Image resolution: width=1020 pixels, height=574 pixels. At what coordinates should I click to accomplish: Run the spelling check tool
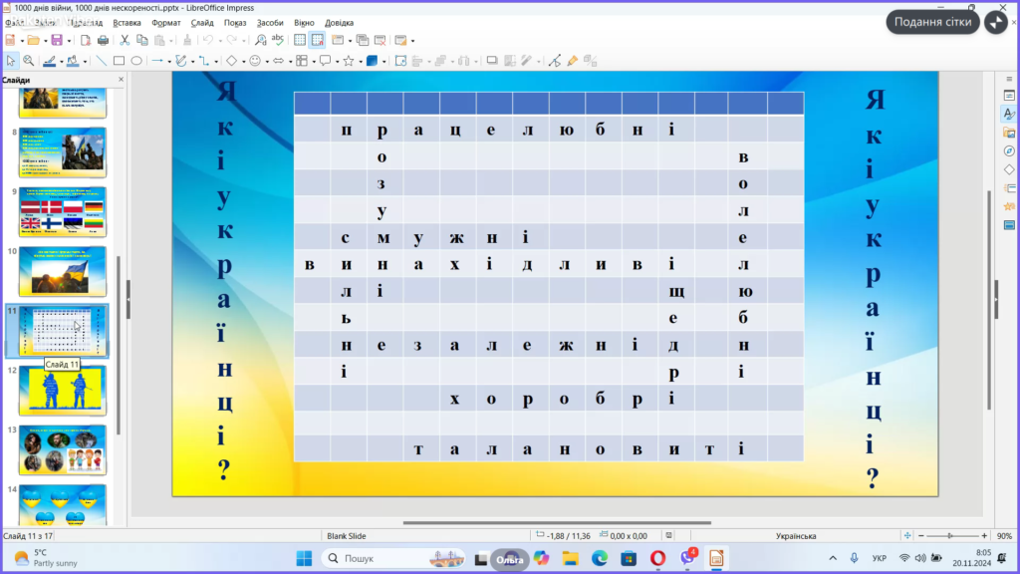pyautogui.click(x=278, y=40)
